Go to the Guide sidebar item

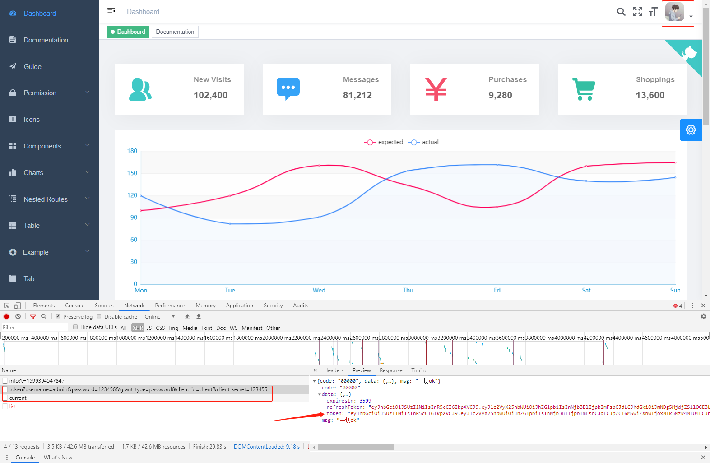[x=50, y=67]
